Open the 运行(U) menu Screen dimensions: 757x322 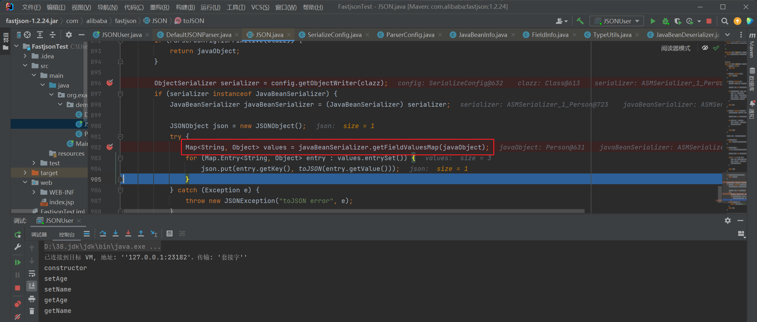pos(210,7)
